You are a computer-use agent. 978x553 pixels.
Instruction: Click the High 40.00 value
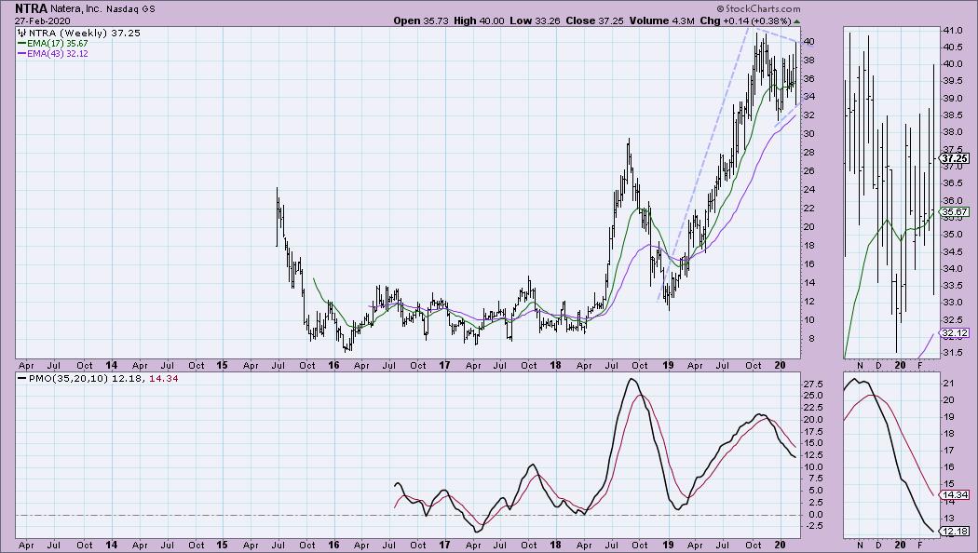pyautogui.click(x=479, y=20)
